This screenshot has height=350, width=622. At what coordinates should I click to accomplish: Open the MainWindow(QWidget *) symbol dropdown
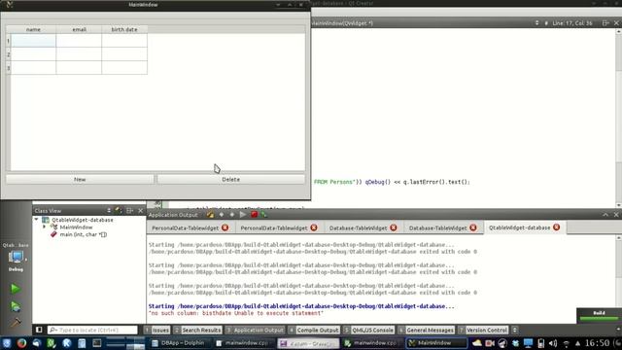[x=536, y=23]
